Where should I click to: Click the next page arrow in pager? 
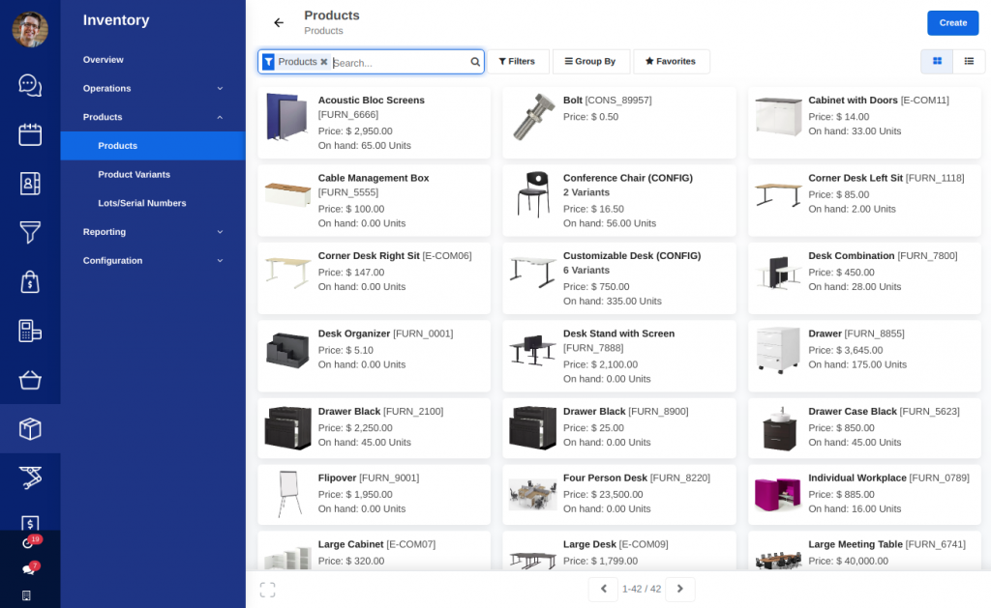pyautogui.click(x=680, y=588)
